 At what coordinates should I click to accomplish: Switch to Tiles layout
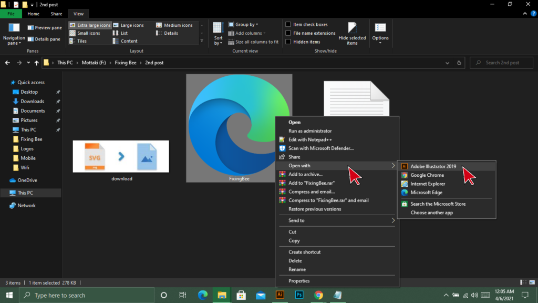(x=78, y=41)
